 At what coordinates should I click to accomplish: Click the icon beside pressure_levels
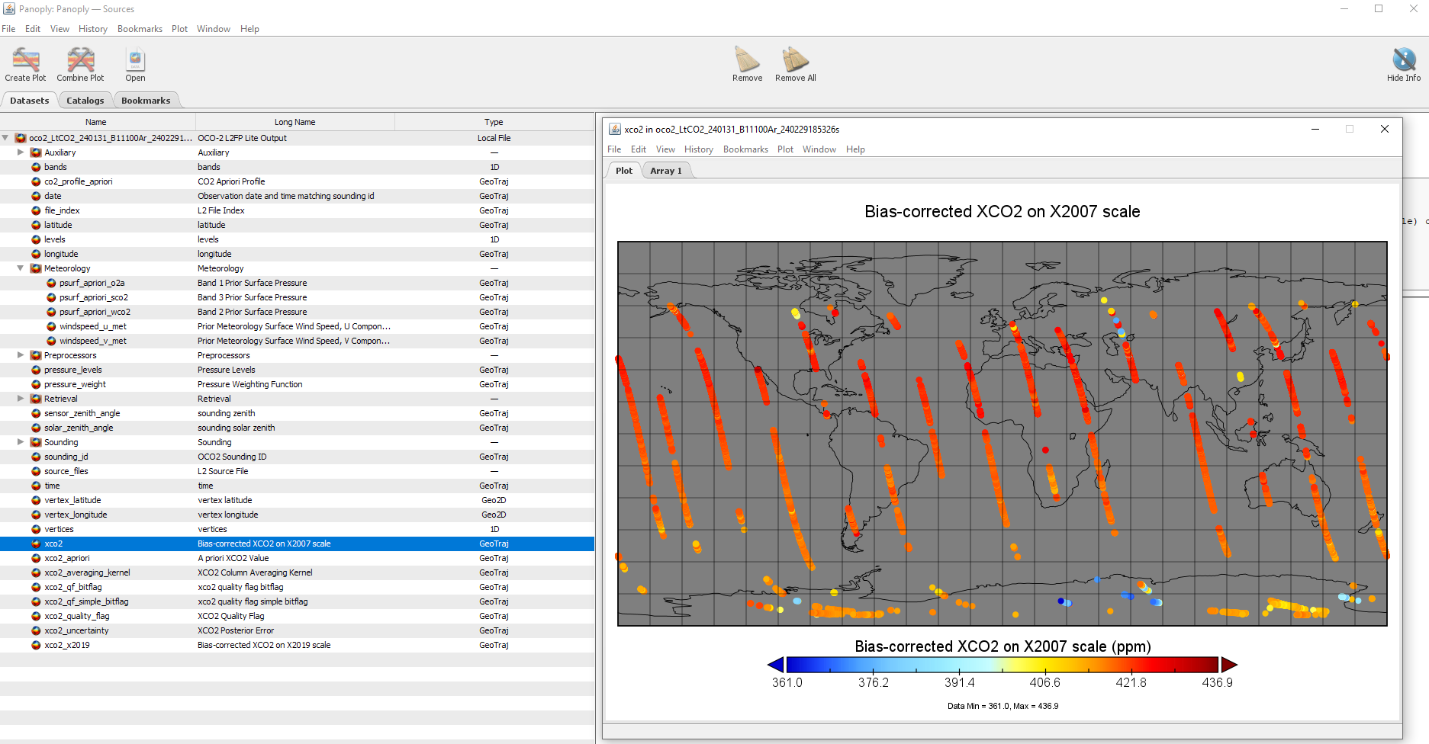[x=36, y=370]
